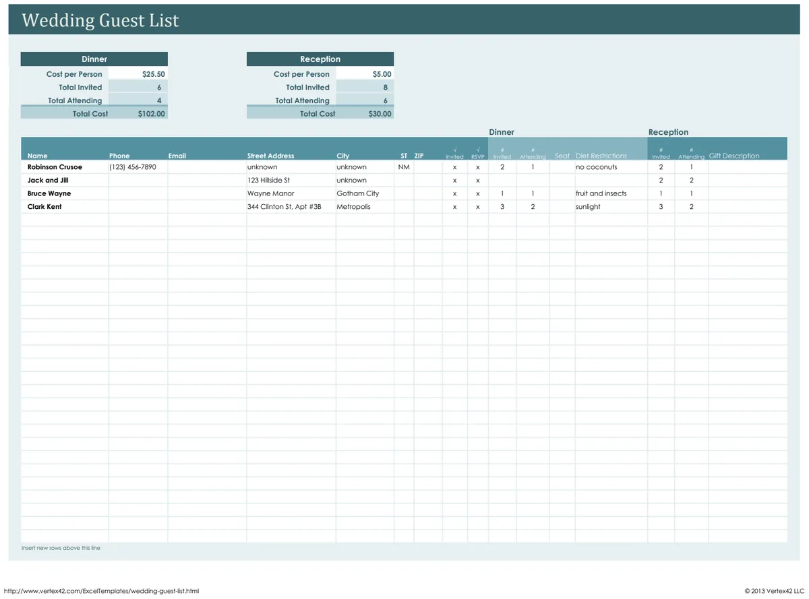This screenshot has height=599, width=809.
Task: Click the Name column header
Action: click(38, 156)
